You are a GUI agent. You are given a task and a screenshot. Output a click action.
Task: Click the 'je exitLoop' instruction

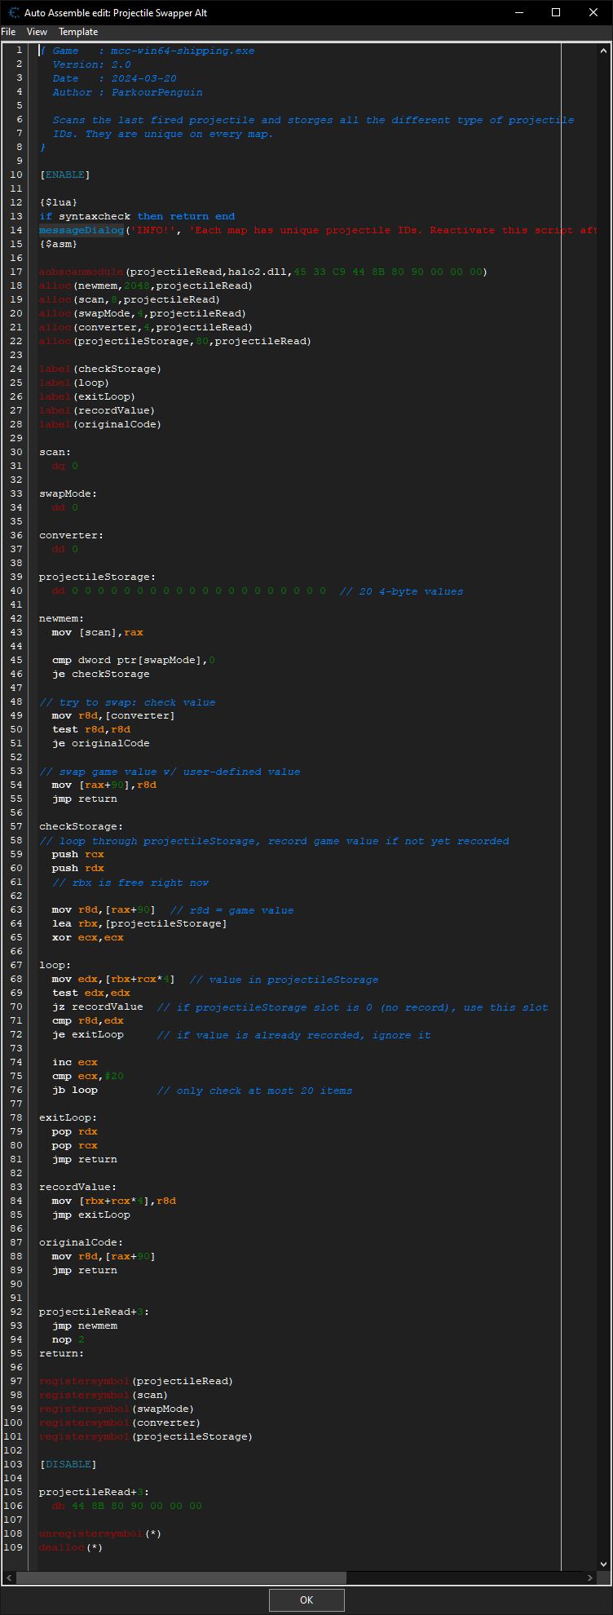click(88, 1035)
